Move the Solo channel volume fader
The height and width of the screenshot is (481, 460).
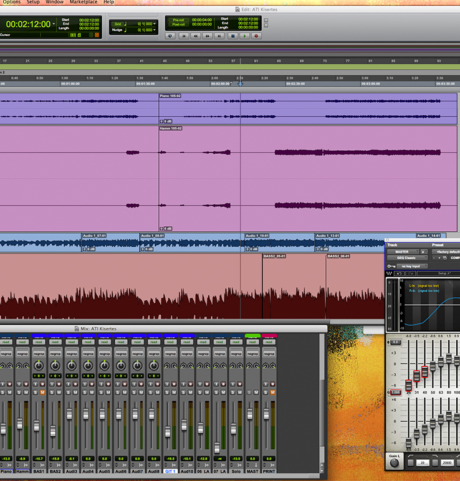[x=234, y=429]
